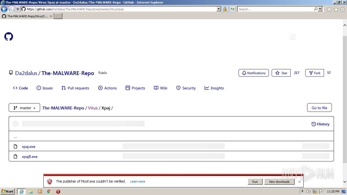Go back with the browser Back arrow
Image resolution: width=347 pixels, height=195 pixels.
coord(4,9)
